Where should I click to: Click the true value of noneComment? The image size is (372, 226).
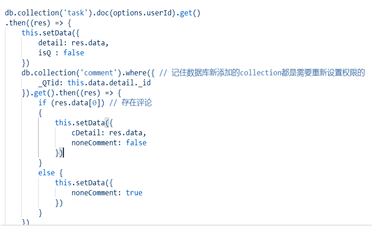pos(134,193)
